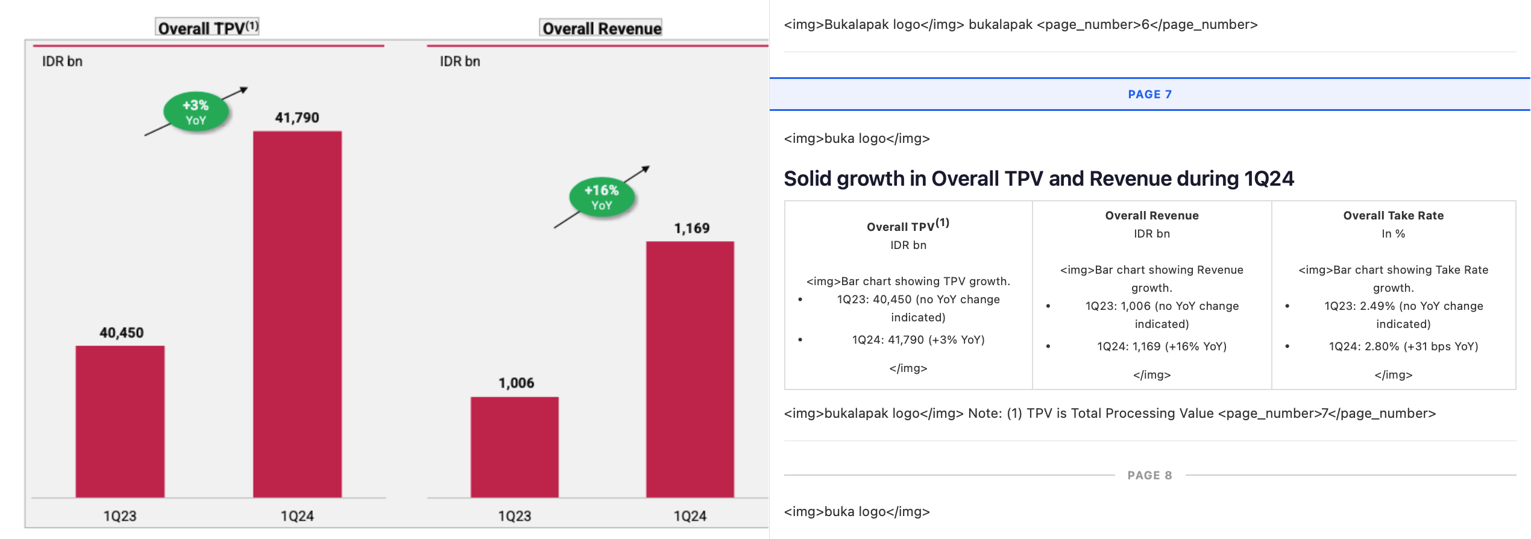Jump to the PAGE 8 divider label
Viewport: 1531px width, 539px height.
tap(1149, 476)
